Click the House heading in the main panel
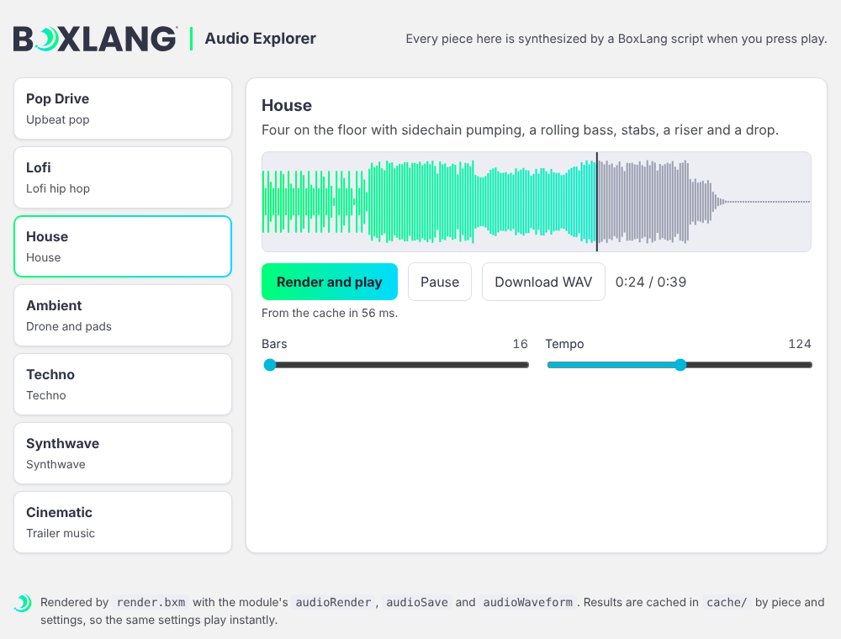Viewport: 841px width, 639px height. coord(287,106)
